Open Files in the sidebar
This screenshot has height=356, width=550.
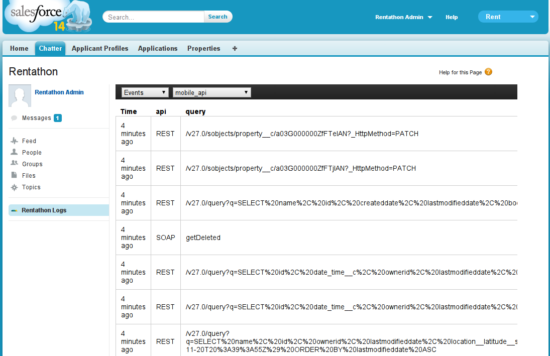point(29,175)
